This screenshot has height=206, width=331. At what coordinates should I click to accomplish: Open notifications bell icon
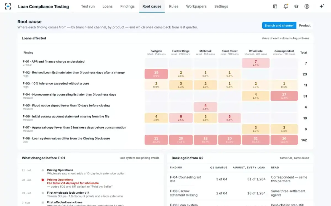(x=286, y=6)
